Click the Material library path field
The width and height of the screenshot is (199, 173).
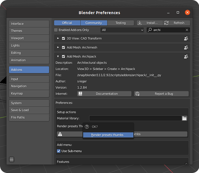[x=135, y=118]
